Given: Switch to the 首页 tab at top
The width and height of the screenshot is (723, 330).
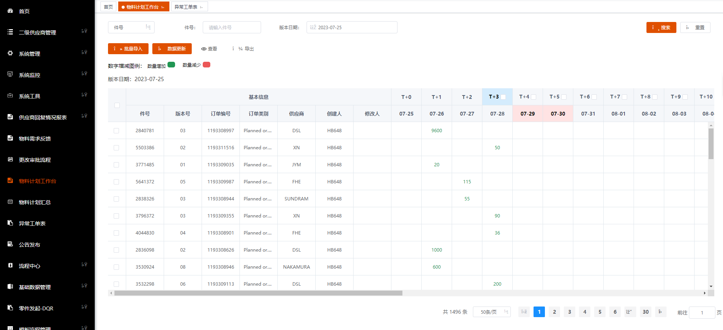Looking at the screenshot, I should (x=108, y=7).
